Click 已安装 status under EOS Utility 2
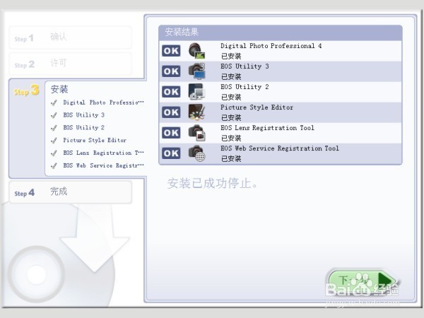The height and width of the screenshot is (318, 424). coord(231,98)
